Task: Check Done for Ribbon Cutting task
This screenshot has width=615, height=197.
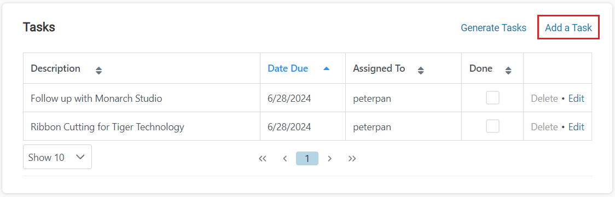Action: (x=492, y=126)
